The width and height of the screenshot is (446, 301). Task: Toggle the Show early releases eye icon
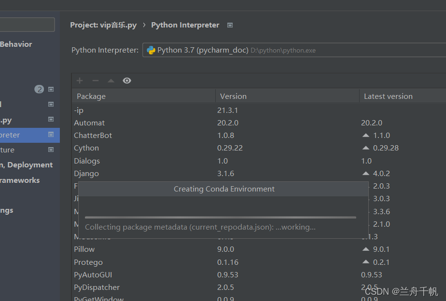click(127, 81)
